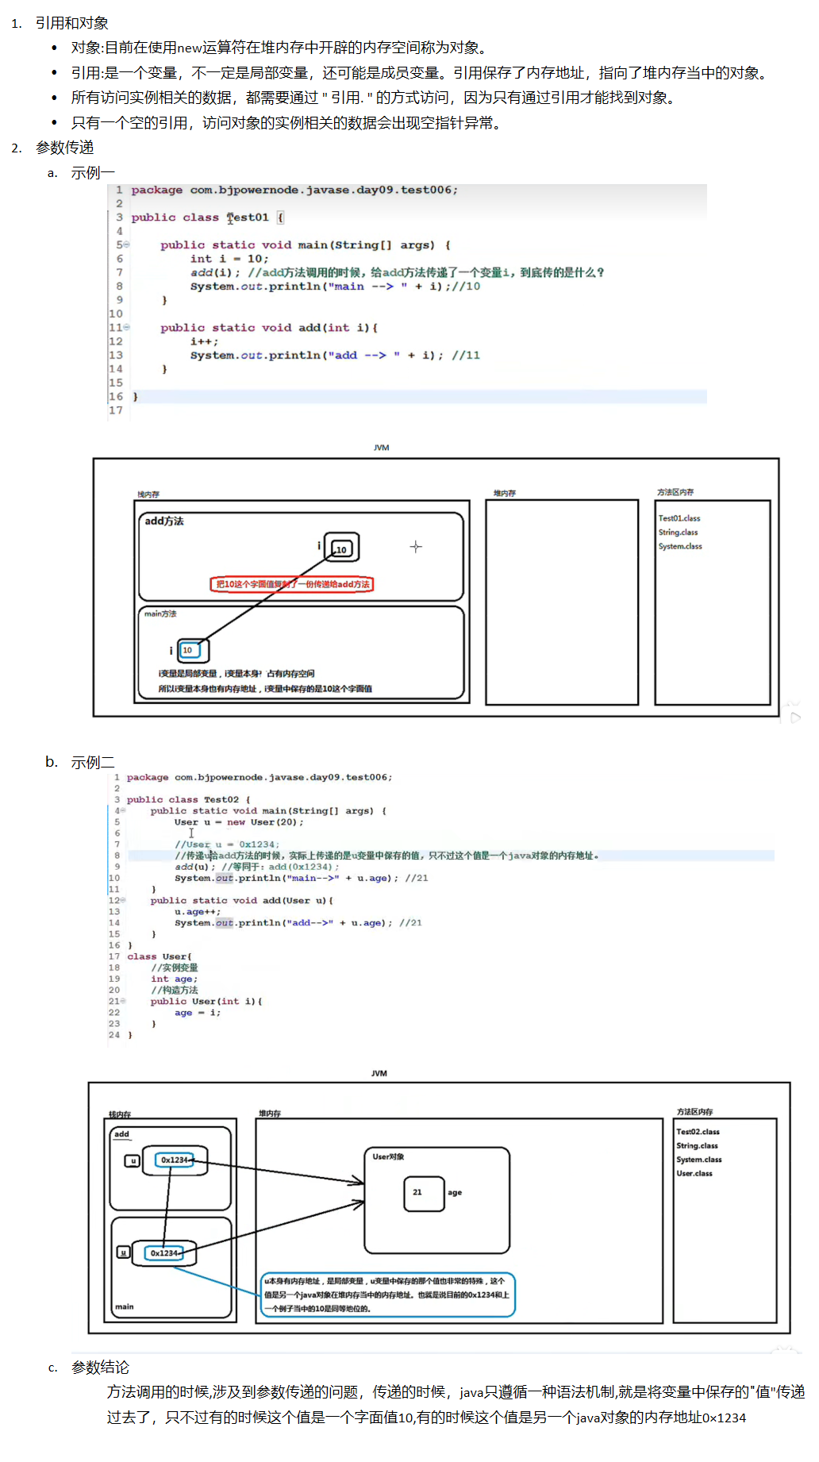
Task: Collapse main method fold marker in Test01
Action: pyautogui.click(x=127, y=244)
